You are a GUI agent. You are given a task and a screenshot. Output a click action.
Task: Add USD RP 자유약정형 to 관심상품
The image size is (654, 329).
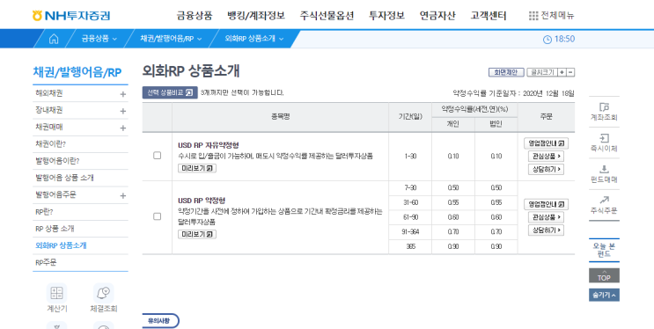tap(546, 157)
